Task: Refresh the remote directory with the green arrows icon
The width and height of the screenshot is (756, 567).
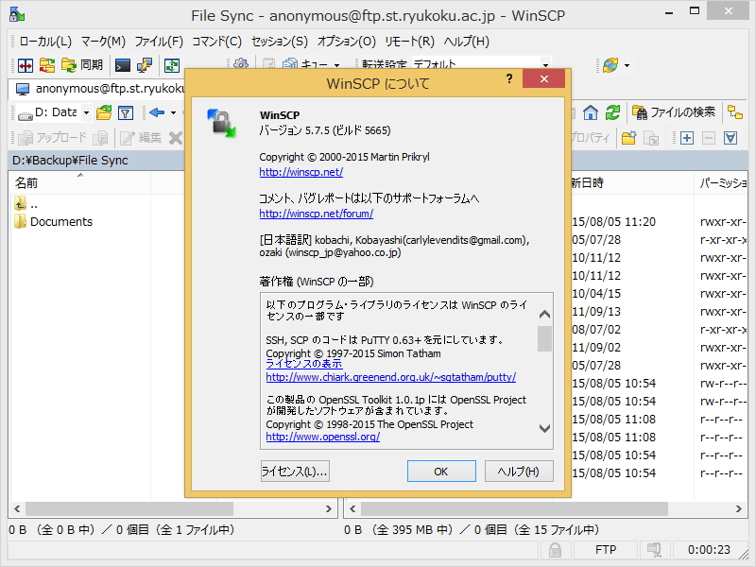Action: point(613,113)
